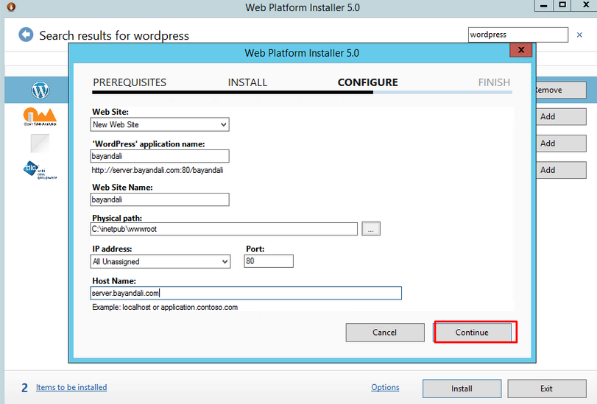Click the items count number 2
The image size is (597, 404).
24,388
